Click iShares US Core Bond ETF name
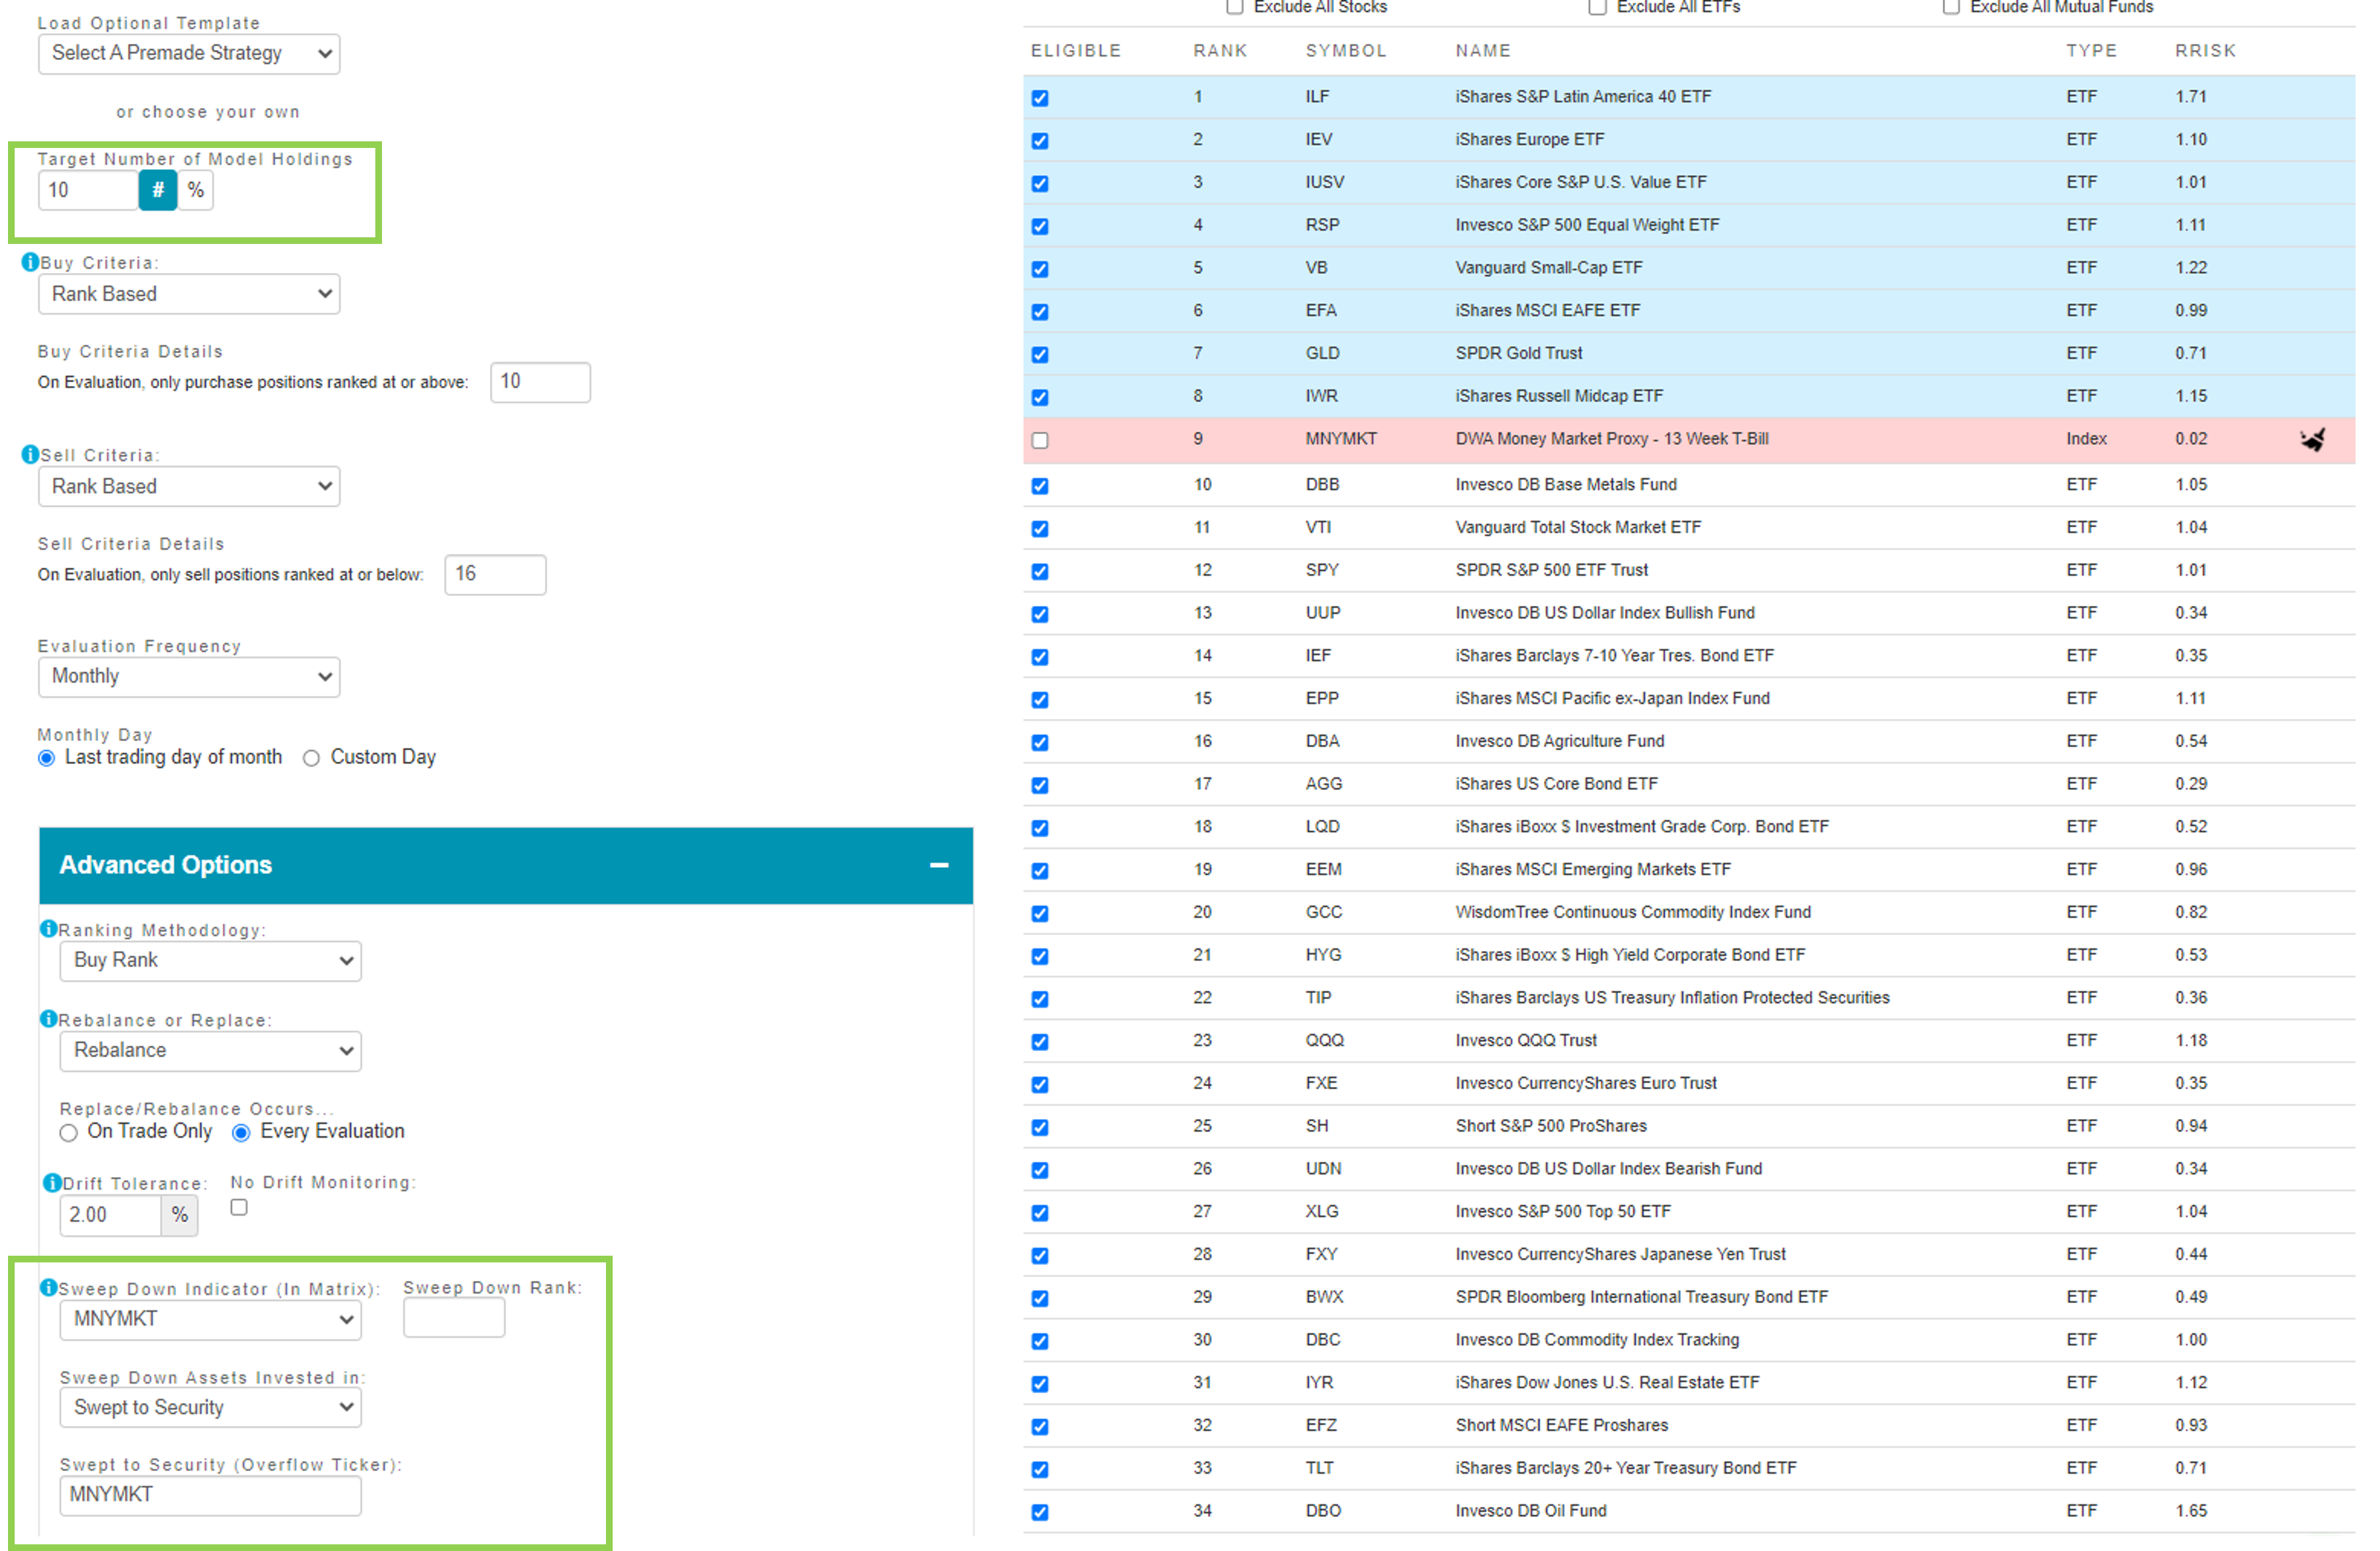The width and height of the screenshot is (2380, 1551). click(x=1557, y=785)
